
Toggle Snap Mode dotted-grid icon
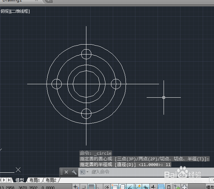pos(84,187)
